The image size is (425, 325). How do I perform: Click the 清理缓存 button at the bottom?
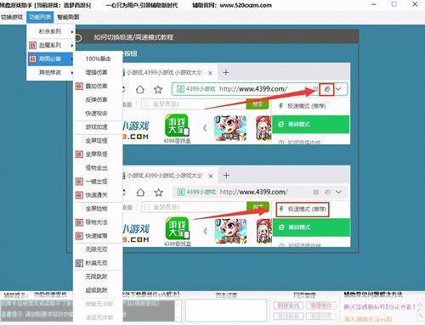click(x=321, y=305)
